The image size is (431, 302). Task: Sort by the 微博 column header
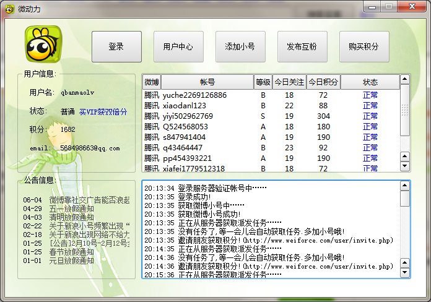(152, 82)
